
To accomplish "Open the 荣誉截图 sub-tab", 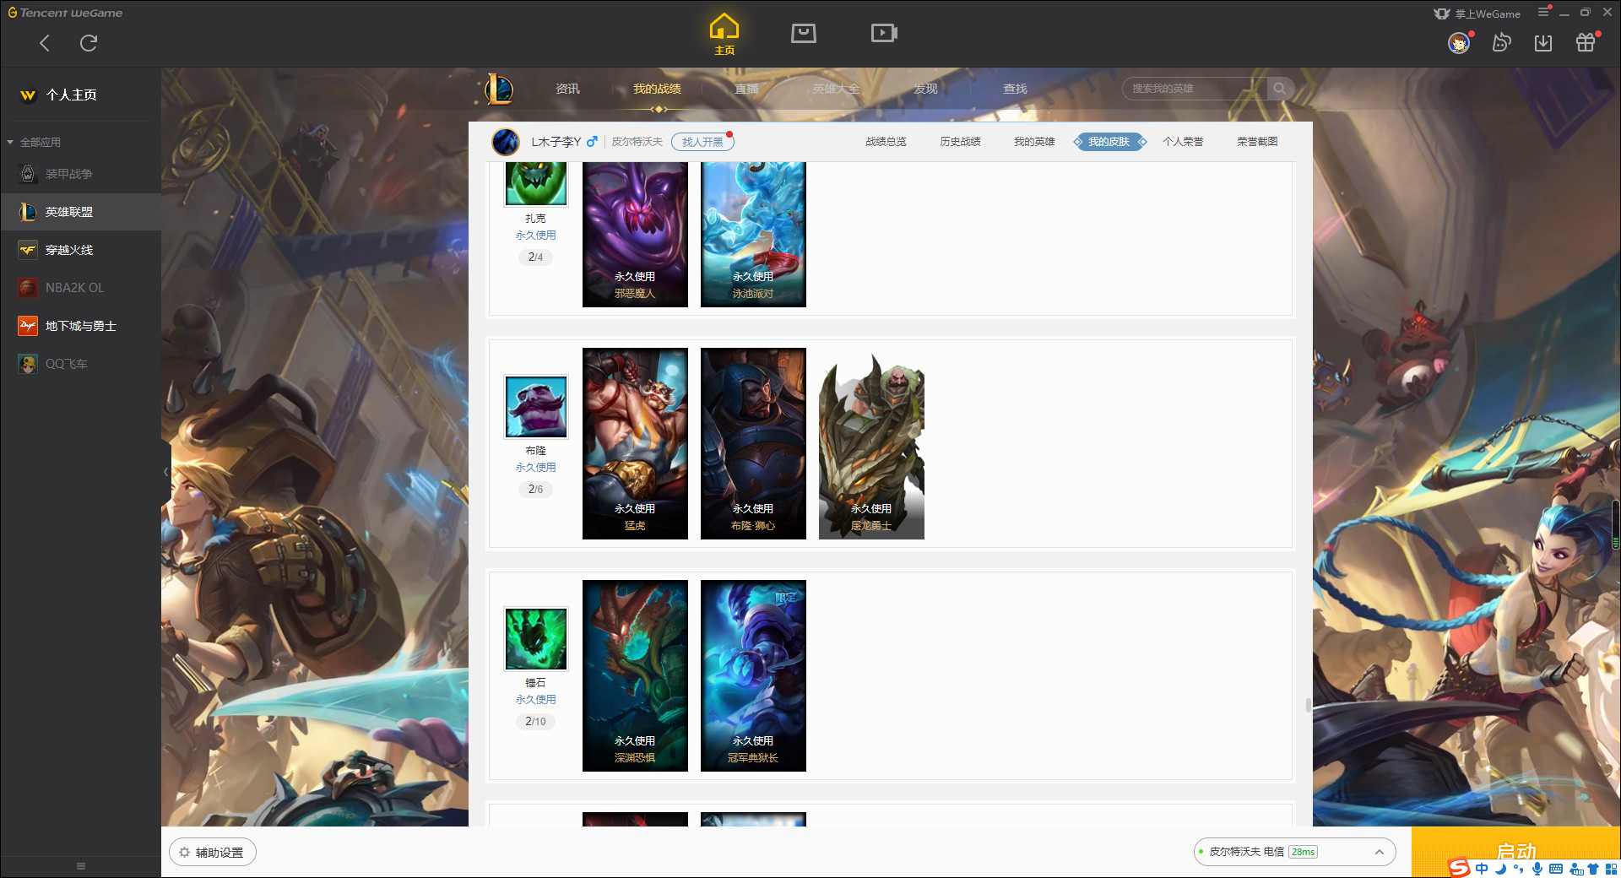I will pyautogui.click(x=1257, y=142).
